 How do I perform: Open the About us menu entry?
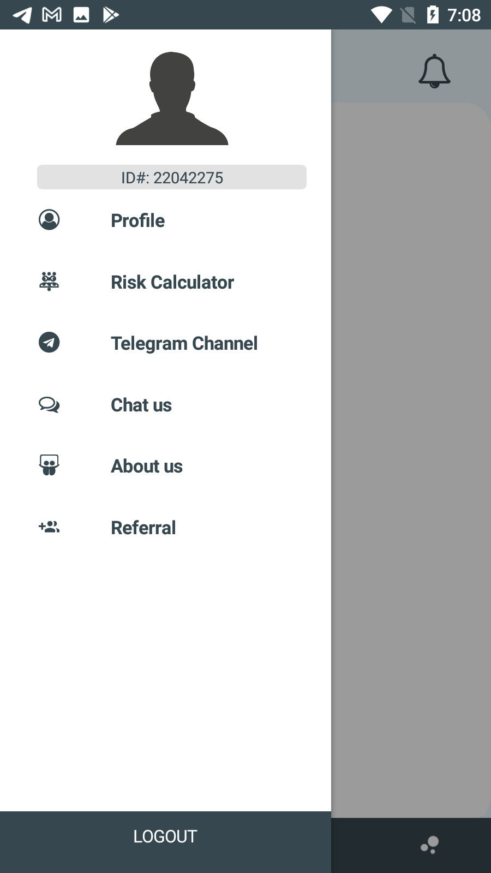(147, 466)
